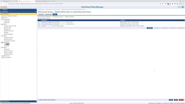Click the browser address bar URL
Image resolution: width=185 pixels, height=104 pixels.
pyautogui.click(x=40, y=4)
